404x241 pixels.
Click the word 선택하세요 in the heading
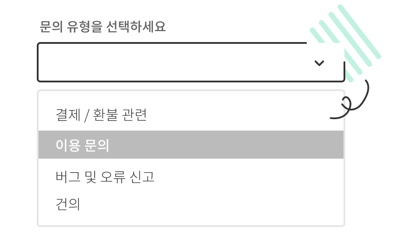point(136,27)
